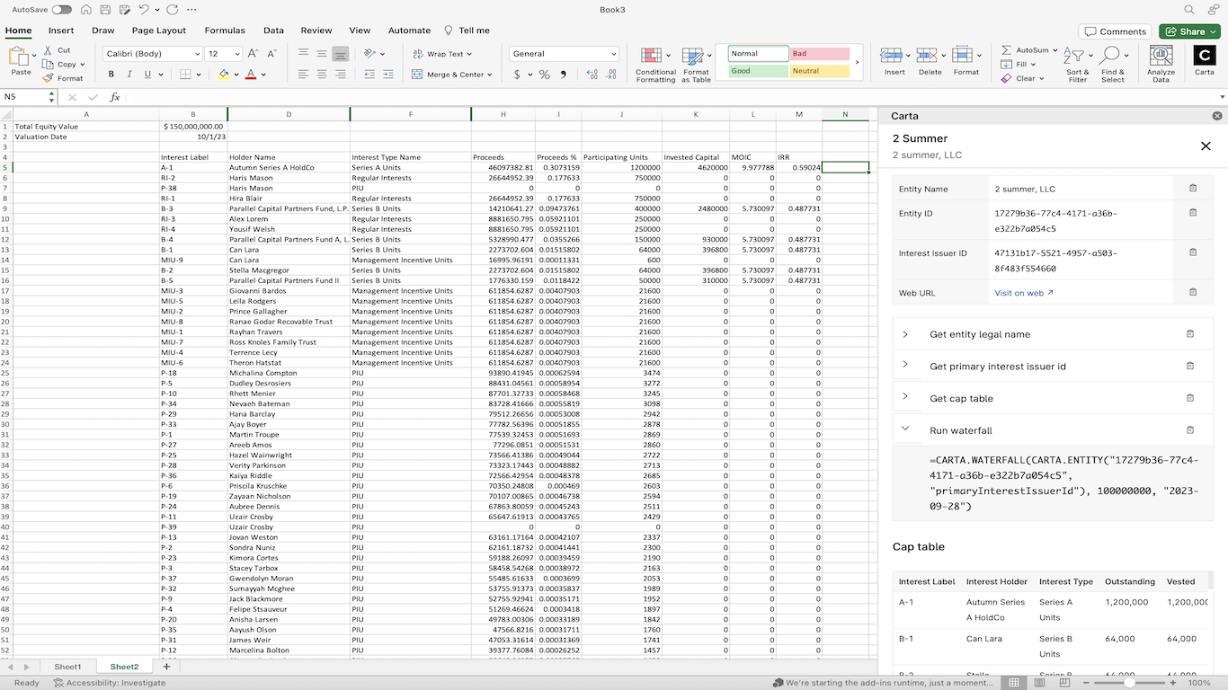Apply the yellow fill color

pos(224,75)
